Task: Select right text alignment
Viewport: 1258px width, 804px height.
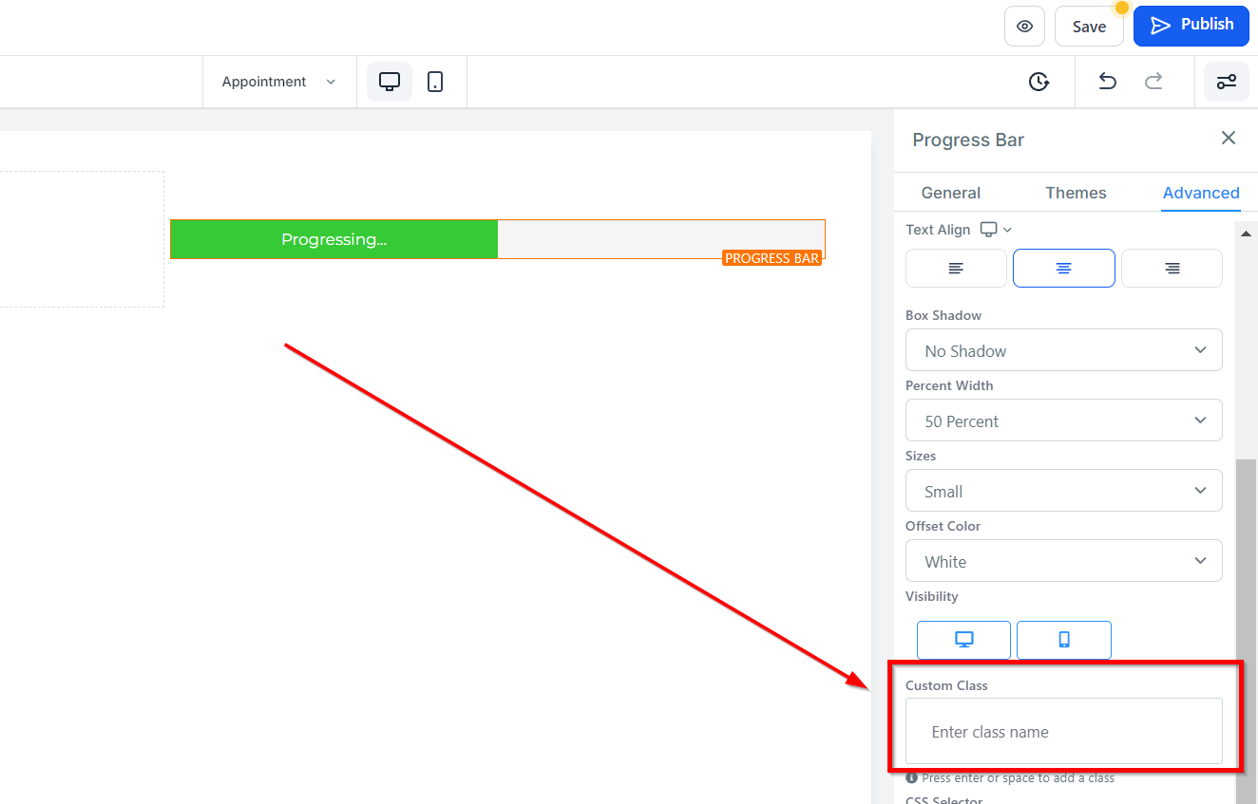Action: tap(1172, 269)
